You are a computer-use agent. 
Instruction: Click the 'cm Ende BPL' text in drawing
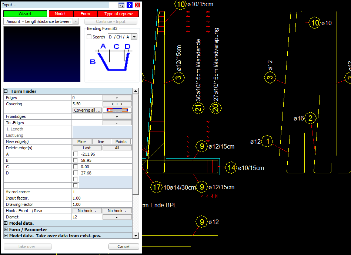(x=159, y=205)
